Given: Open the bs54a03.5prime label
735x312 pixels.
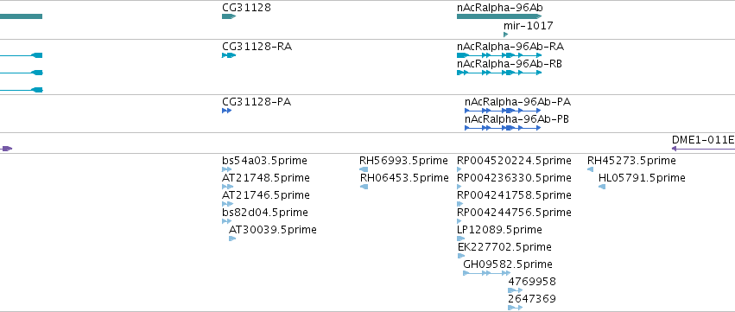Looking at the screenshot, I should pyautogui.click(x=264, y=161).
